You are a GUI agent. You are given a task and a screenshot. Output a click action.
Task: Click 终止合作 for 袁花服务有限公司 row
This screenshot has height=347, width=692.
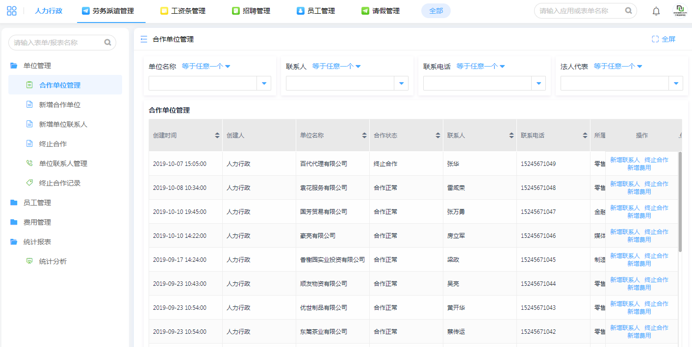[x=656, y=184]
